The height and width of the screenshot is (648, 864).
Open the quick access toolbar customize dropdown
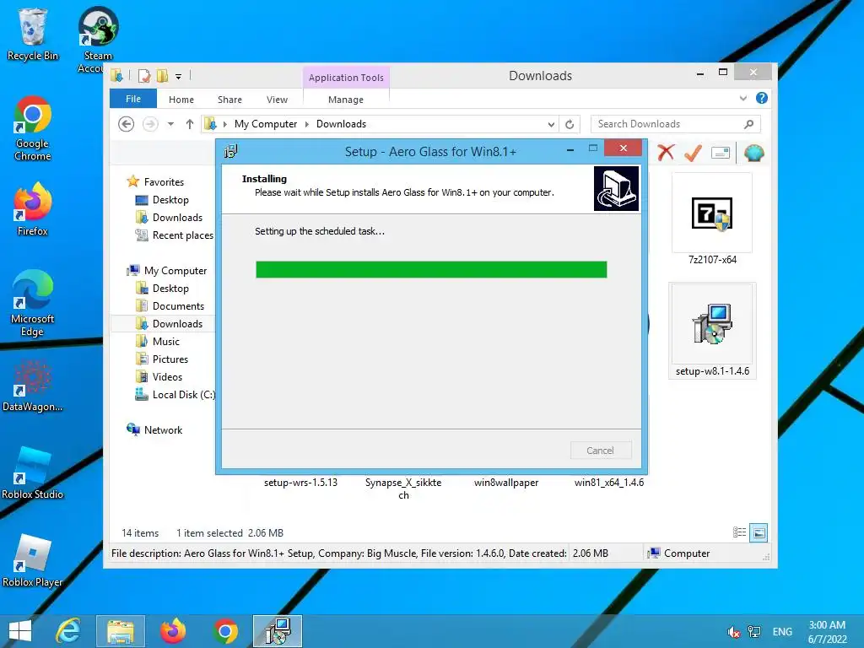(179, 77)
